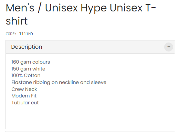Screen dimensions: 180x132
Task: Click the word Hype in the title
Action: pyautogui.click(x=94, y=9)
